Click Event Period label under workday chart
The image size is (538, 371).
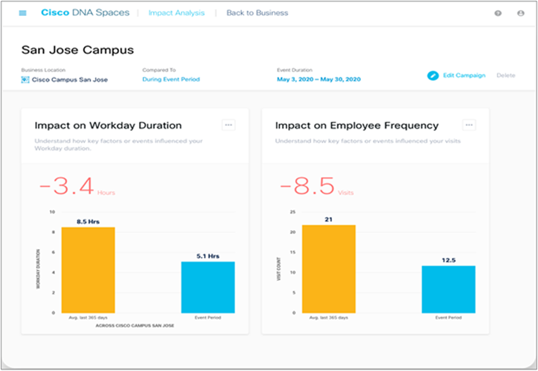(x=208, y=317)
